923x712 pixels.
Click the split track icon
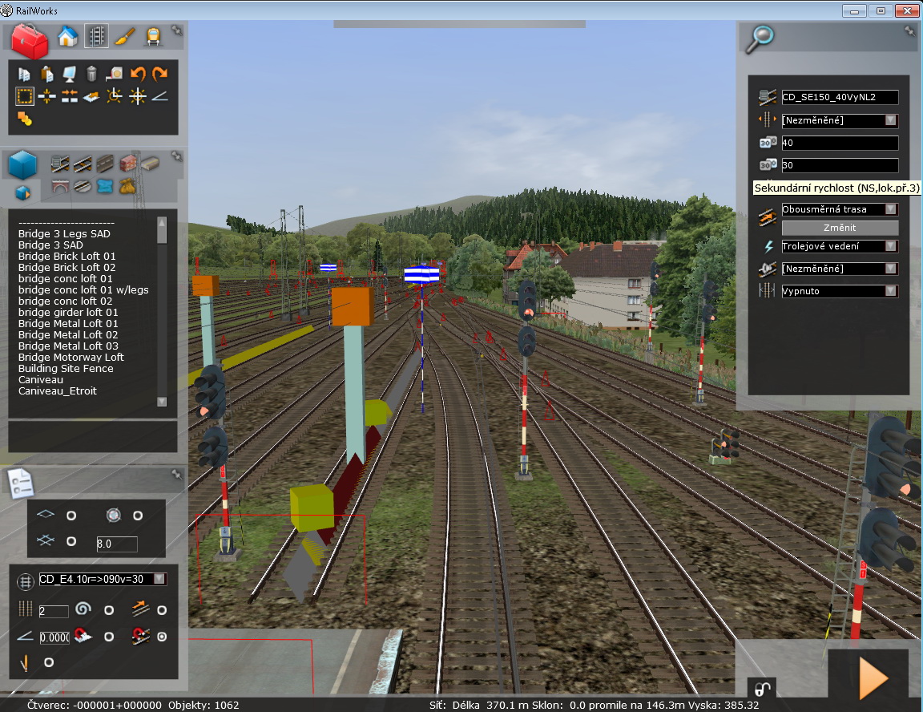(x=47, y=96)
